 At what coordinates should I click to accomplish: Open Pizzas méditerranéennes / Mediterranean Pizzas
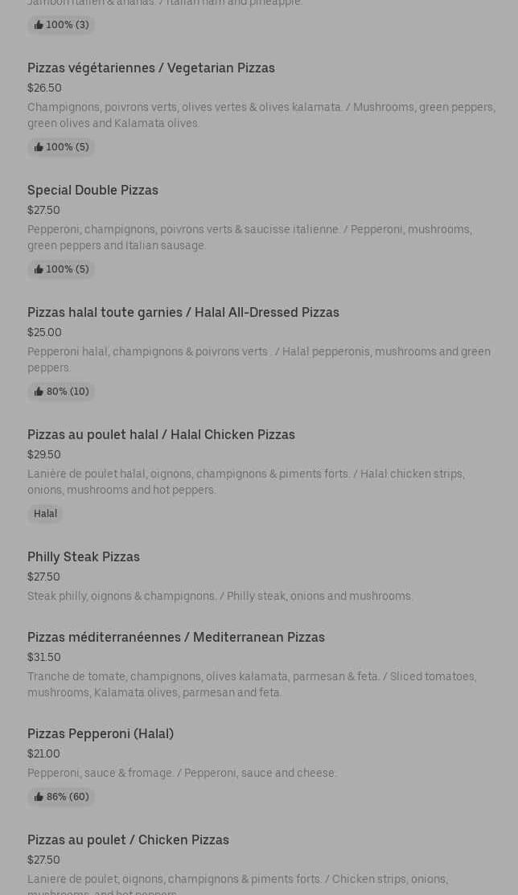coord(176,638)
